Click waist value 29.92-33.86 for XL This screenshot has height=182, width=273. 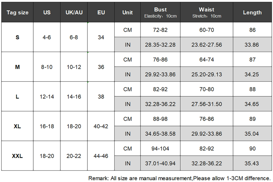point(207,134)
